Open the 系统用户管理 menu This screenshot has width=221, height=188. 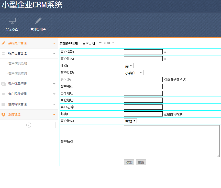[x=29, y=43]
